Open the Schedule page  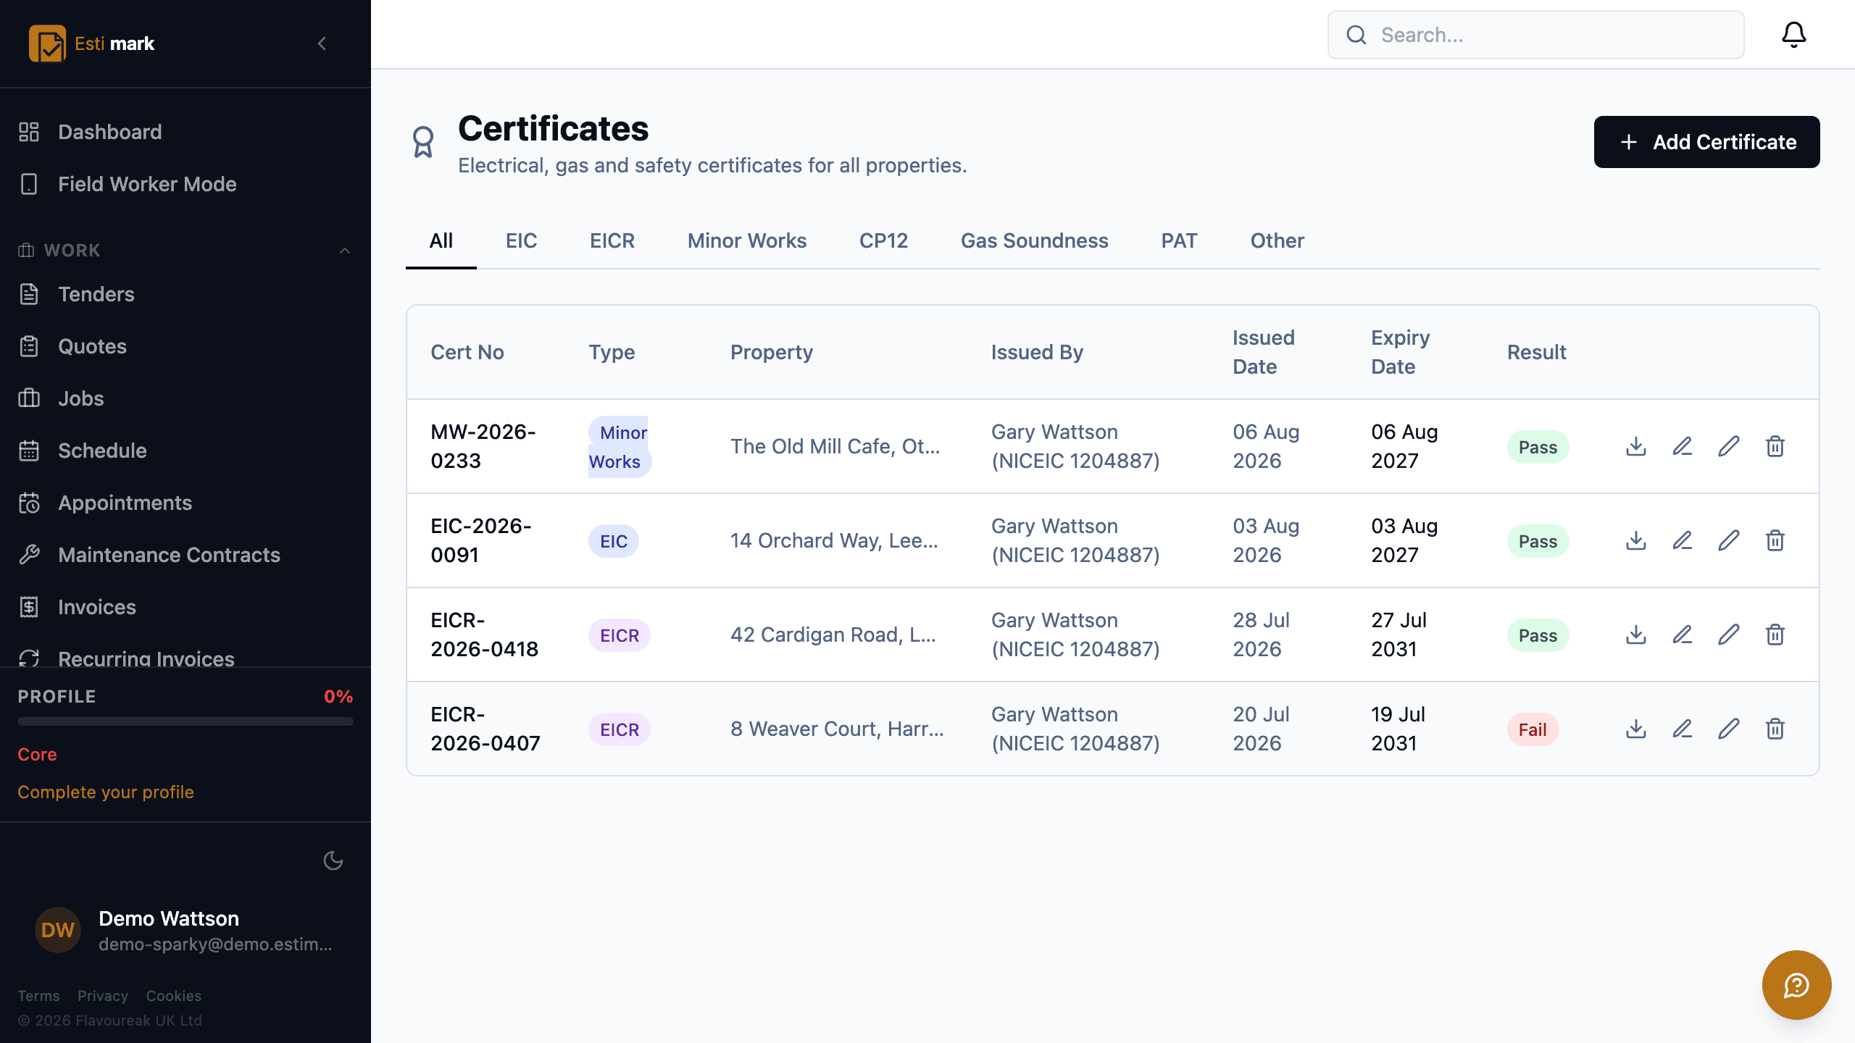pos(185,451)
